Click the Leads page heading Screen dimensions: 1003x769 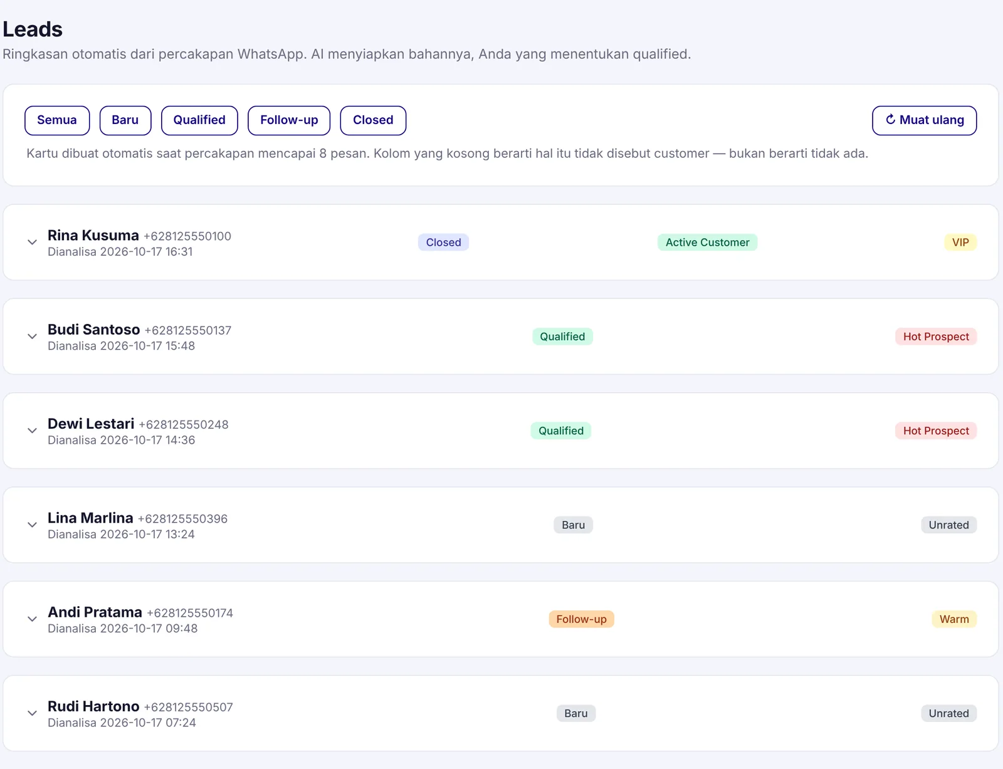[x=33, y=29]
